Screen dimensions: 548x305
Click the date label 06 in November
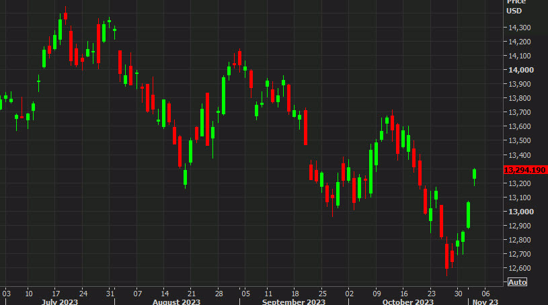[485, 294]
